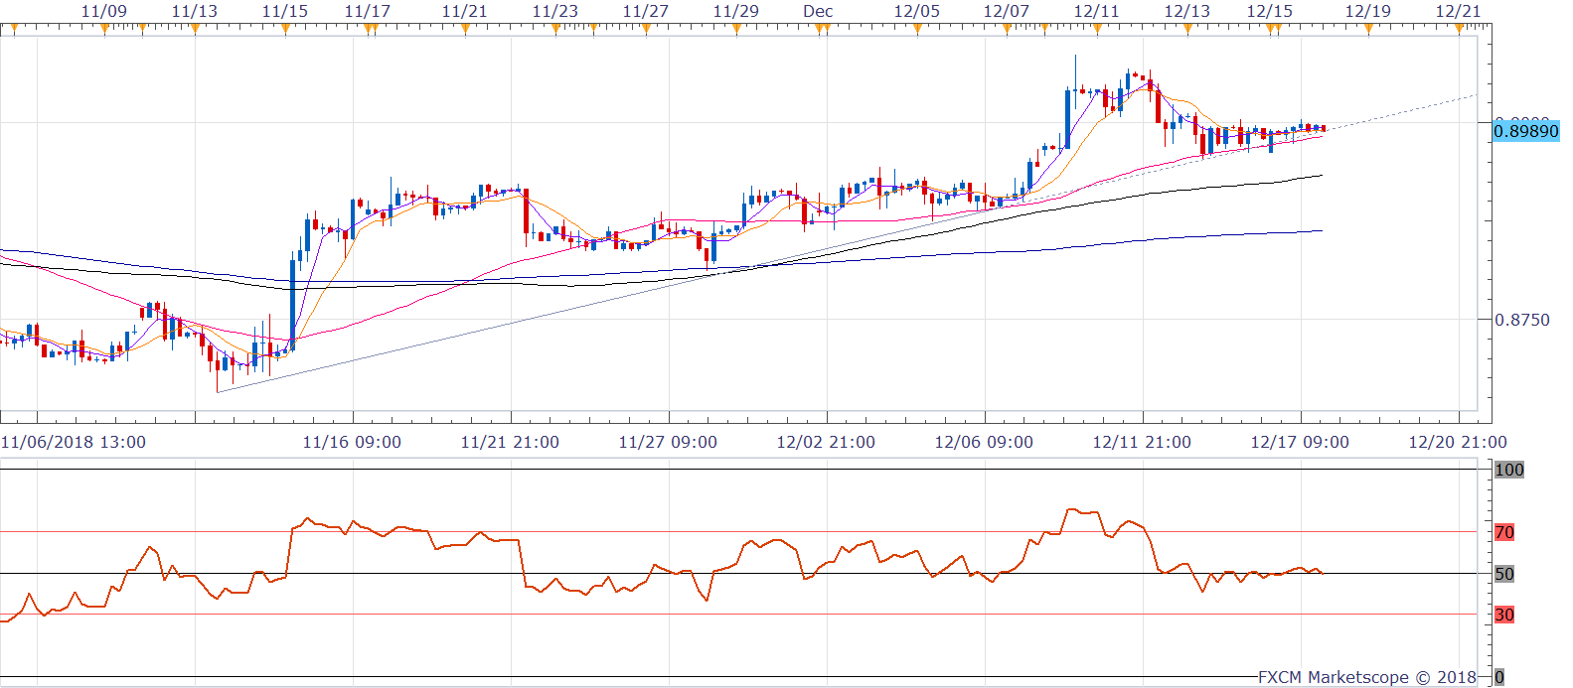Image resolution: width=1573 pixels, height=688 pixels.
Task: Click the RSI 50 midline label
Action: tap(1504, 574)
